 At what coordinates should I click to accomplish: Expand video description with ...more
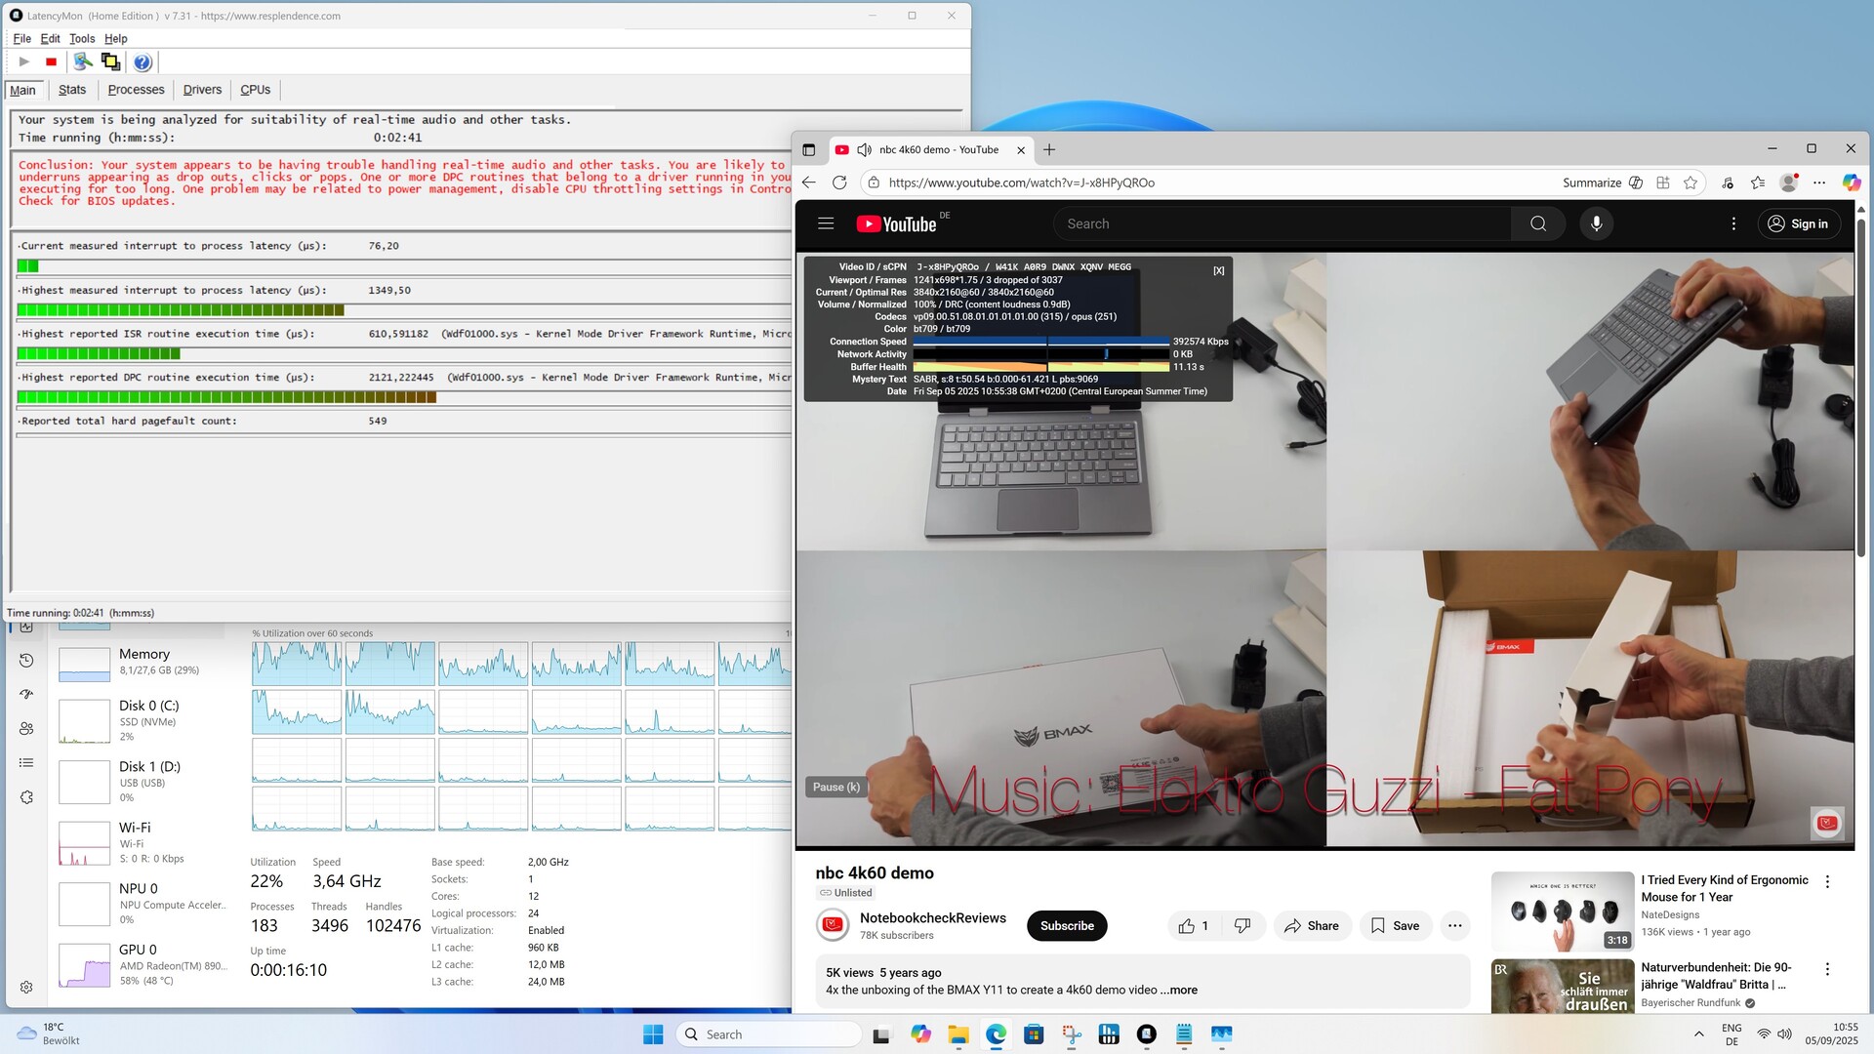tap(1179, 990)
